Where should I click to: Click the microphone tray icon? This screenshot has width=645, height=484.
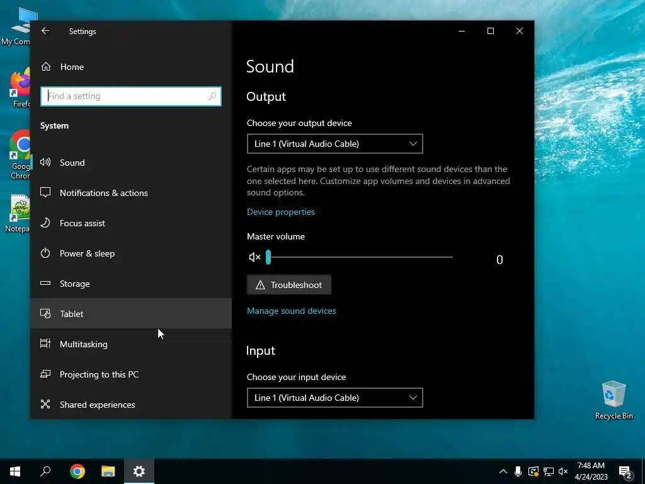518,471
